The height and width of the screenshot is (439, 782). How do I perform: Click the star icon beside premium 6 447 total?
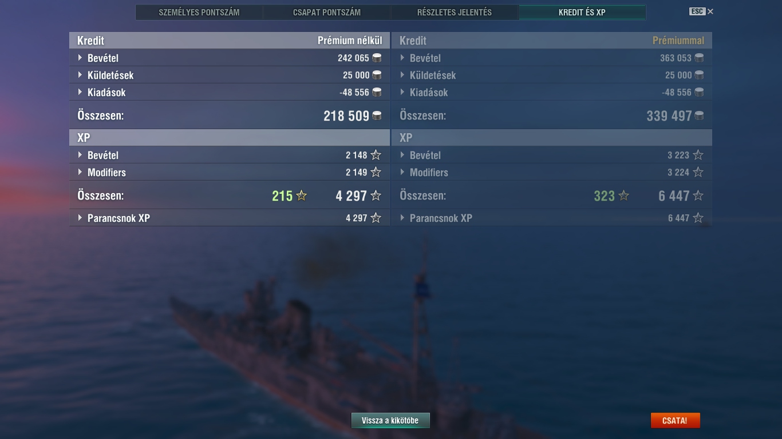click(x=698, y=195)
